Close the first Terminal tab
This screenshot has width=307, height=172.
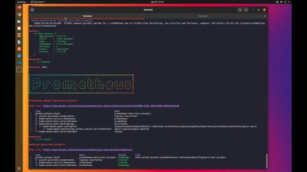pyautogui.click(x=142, y=16)
